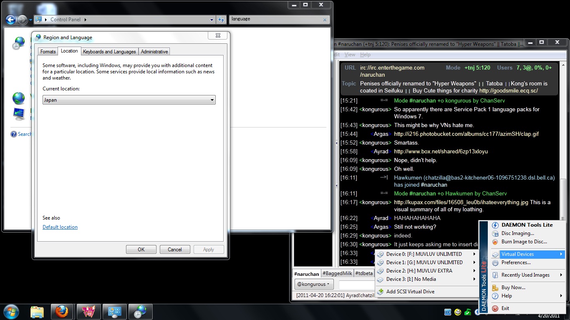This screenshot has height=320, width=570.
Task: Open the box.net shared link from Ayrad
Action: (441, 152)
